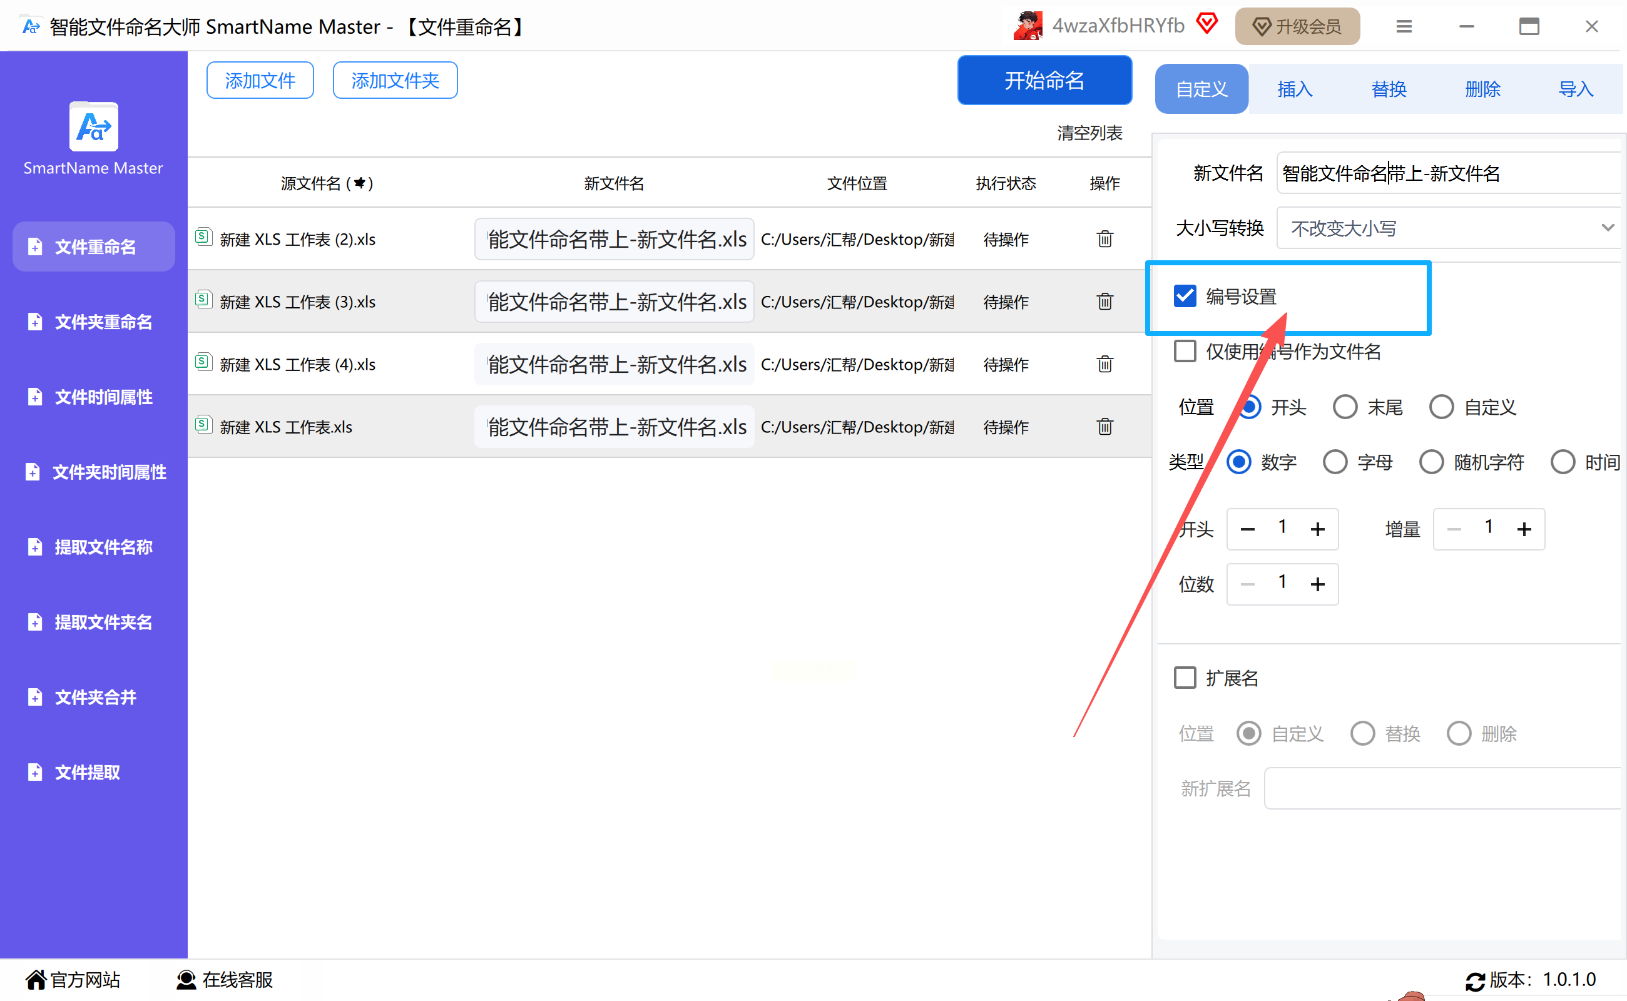The height and width of the screenshot is (1001, 1627).
Task: Click the 开始命名 button
Action: [x=1044, y=81]
